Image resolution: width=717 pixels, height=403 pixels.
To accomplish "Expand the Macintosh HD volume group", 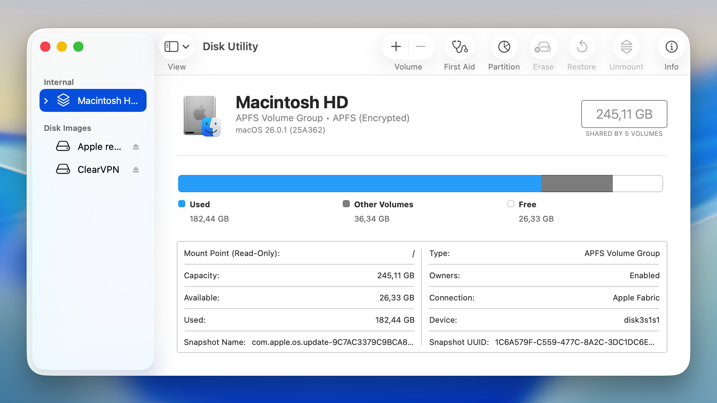I will (46, 101).
